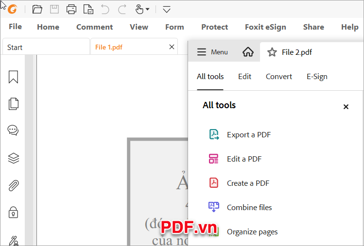Open the View ribbon tab
The height and width of the screenshot is (246, 364).
pyautogui.click(x=139, y=27)
